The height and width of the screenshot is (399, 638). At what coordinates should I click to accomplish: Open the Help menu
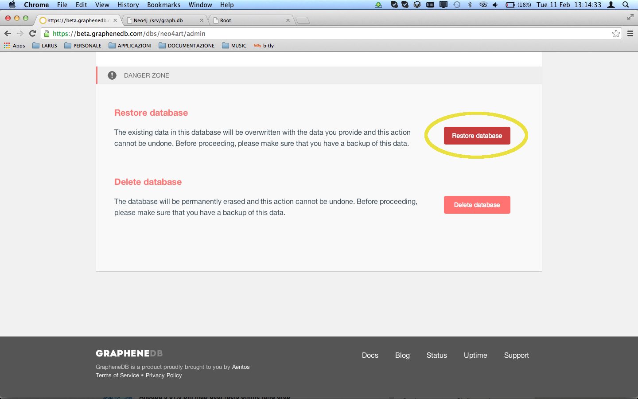pyautogui.click(x=227, y=5)
